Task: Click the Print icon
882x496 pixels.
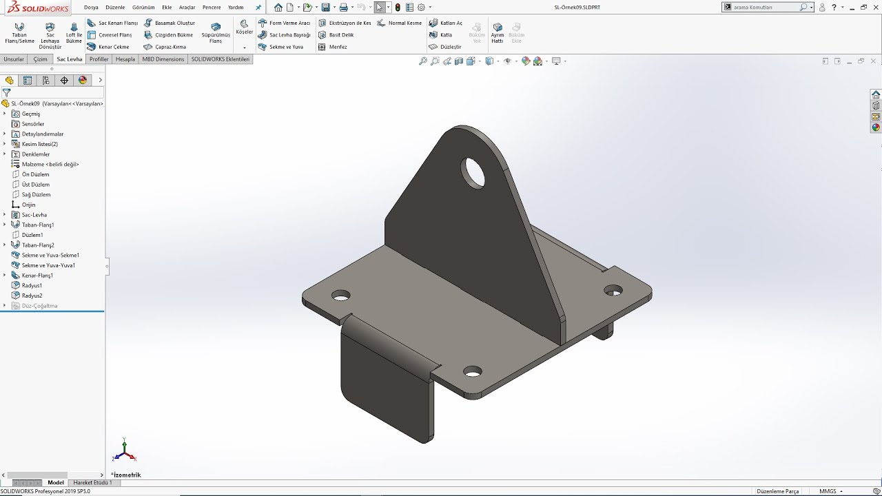Action: pos(343,7)
